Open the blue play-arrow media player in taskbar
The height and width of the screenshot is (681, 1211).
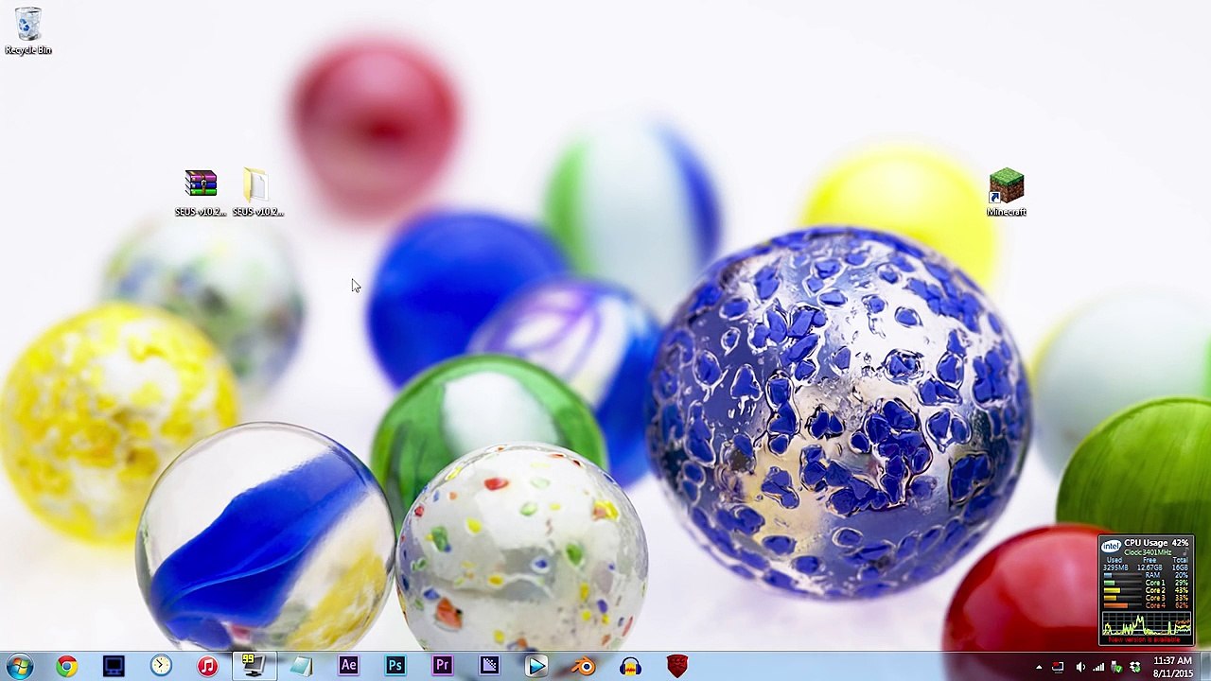point(536,666)
